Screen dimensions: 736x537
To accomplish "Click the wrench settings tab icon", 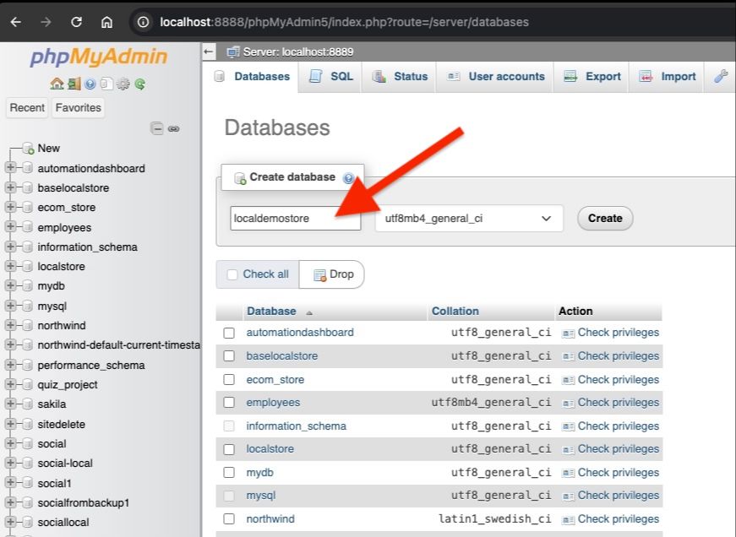I will click(x=721, y=76).
